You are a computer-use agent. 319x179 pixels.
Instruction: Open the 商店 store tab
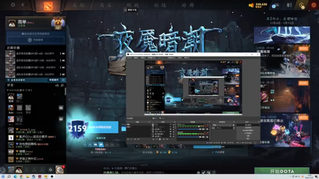(x=106, y=5)
